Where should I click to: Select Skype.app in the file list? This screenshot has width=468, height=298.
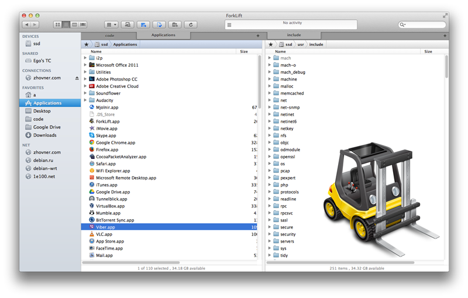point(169,136)
